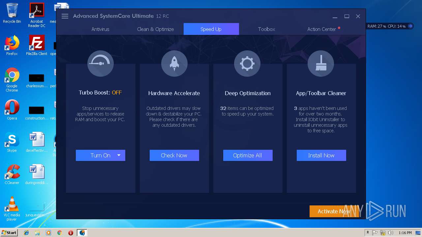Switch to the Clean & Optimize tab
This screenshot has height=237, width=422.
click(156, 29)
